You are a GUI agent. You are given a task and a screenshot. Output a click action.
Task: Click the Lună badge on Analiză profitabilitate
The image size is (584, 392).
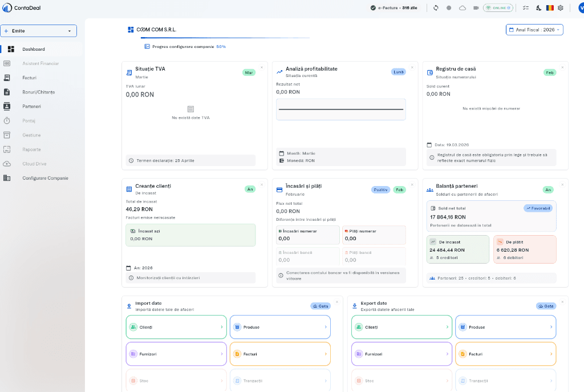(399, 72)
